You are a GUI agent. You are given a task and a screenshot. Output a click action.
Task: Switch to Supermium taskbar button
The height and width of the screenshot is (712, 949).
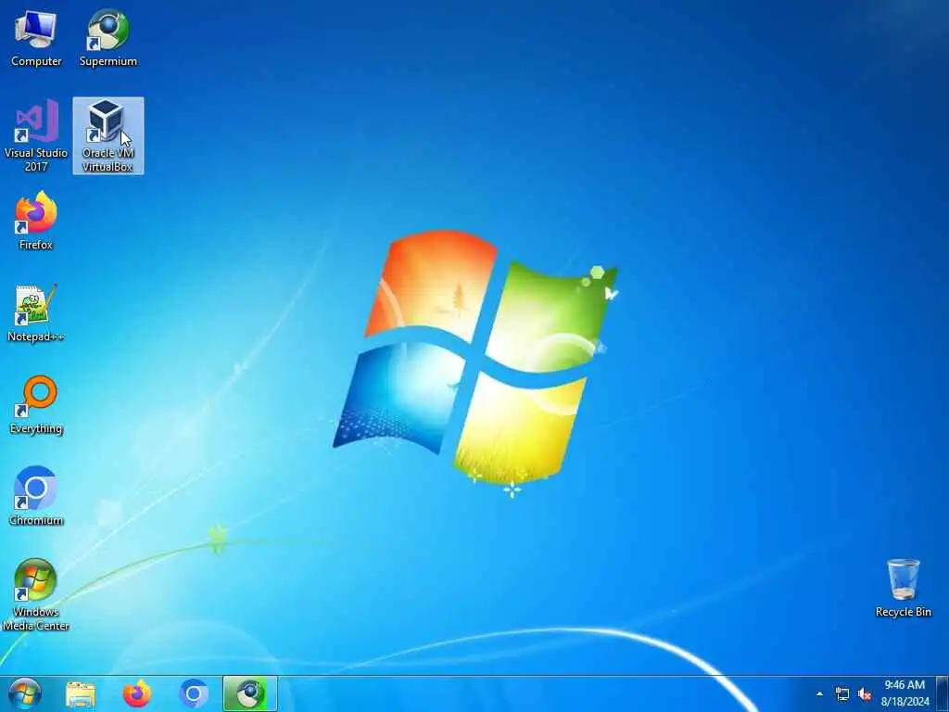point(250,694)
